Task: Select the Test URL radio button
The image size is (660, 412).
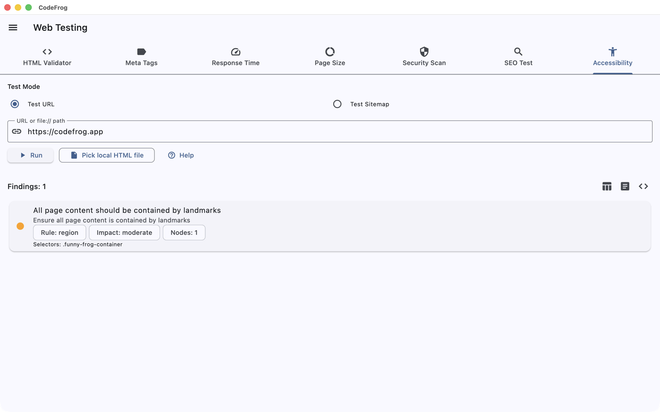Action: tap(15, 104)
